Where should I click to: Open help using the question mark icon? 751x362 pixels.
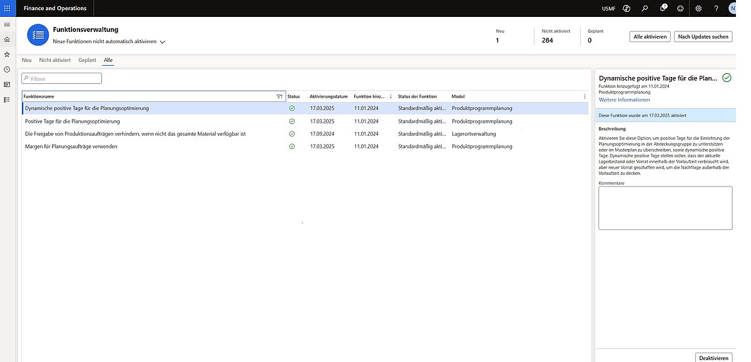(x=715, y=8)
